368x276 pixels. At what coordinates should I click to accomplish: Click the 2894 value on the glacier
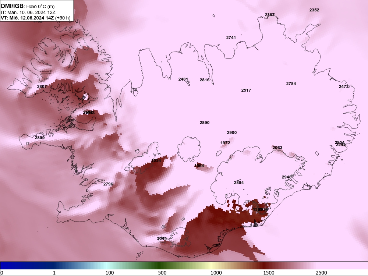(239, 183)
